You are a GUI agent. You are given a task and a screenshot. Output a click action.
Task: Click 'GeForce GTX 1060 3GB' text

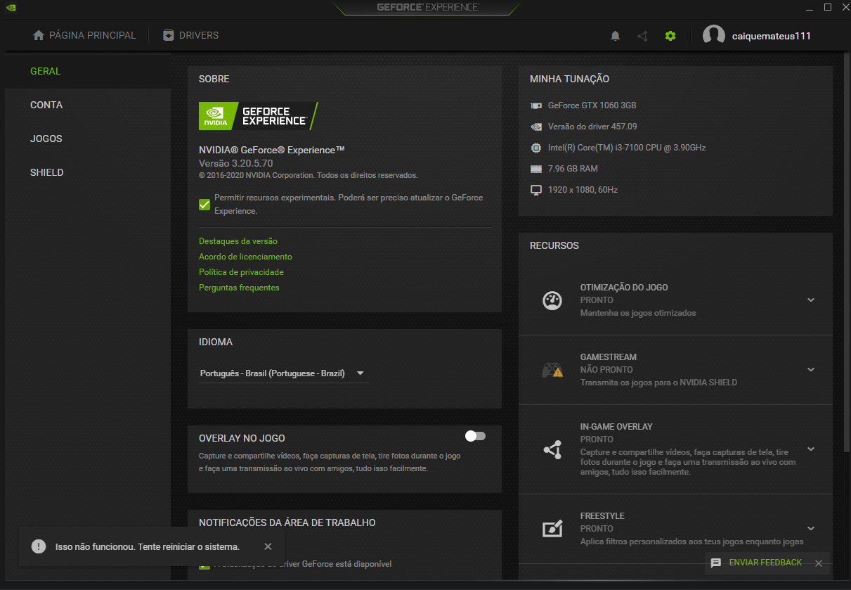592,105
